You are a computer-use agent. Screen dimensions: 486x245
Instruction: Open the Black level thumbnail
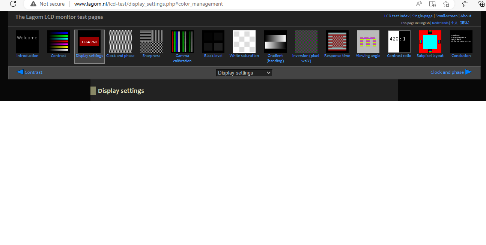[x=213, y=42]
